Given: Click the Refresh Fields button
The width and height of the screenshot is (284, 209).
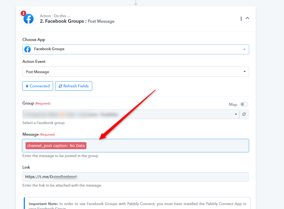Looking at the screenshot, I should pos(73,86).
